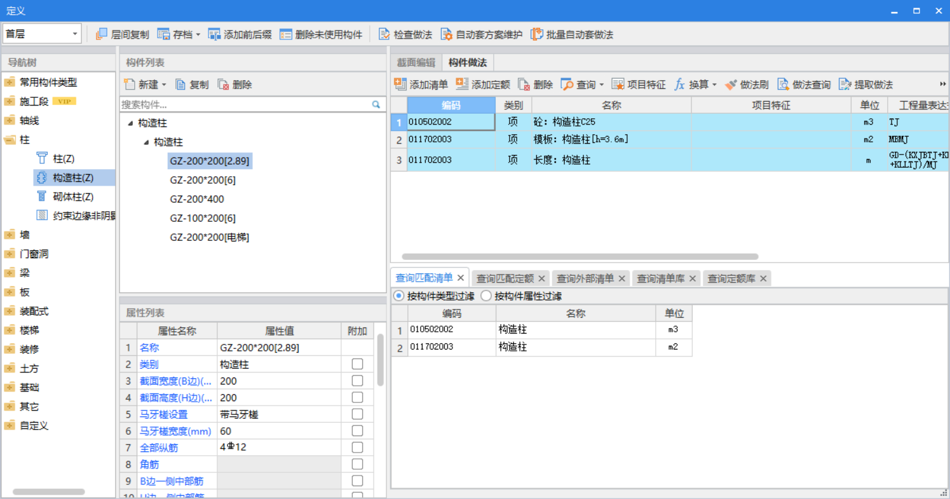Open the 新建 dropdown arrow

click(x=163, y=85)
